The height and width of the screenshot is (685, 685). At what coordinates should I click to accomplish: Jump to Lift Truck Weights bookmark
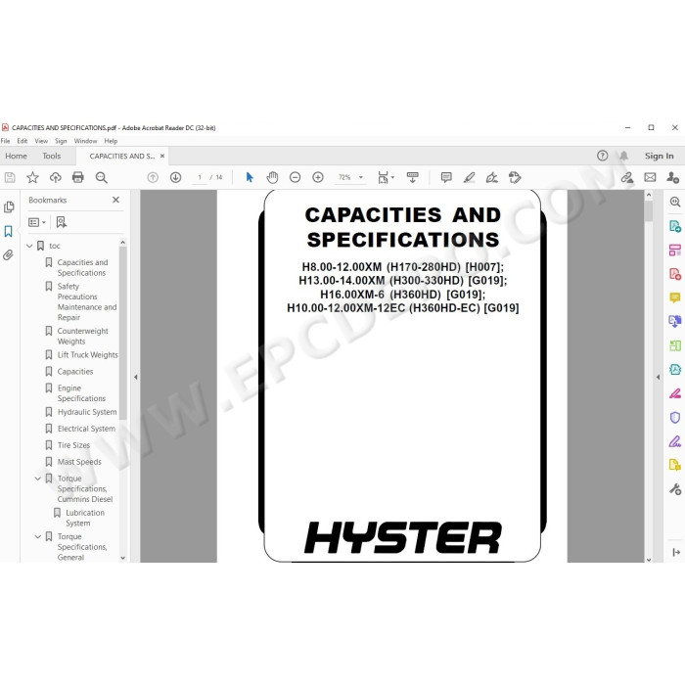coord(87,354)
